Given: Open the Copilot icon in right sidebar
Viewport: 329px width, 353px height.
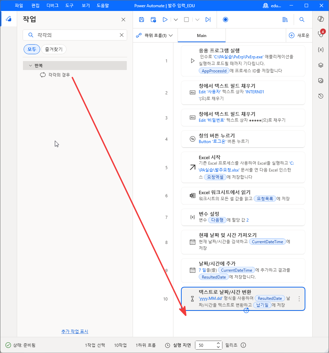Looking at the screenshot, I should pos(321,19).
